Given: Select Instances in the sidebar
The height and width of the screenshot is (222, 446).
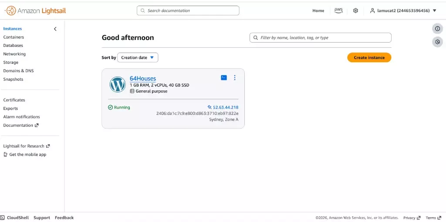Looking at the screenshot, I should click(x=13, y=29).
